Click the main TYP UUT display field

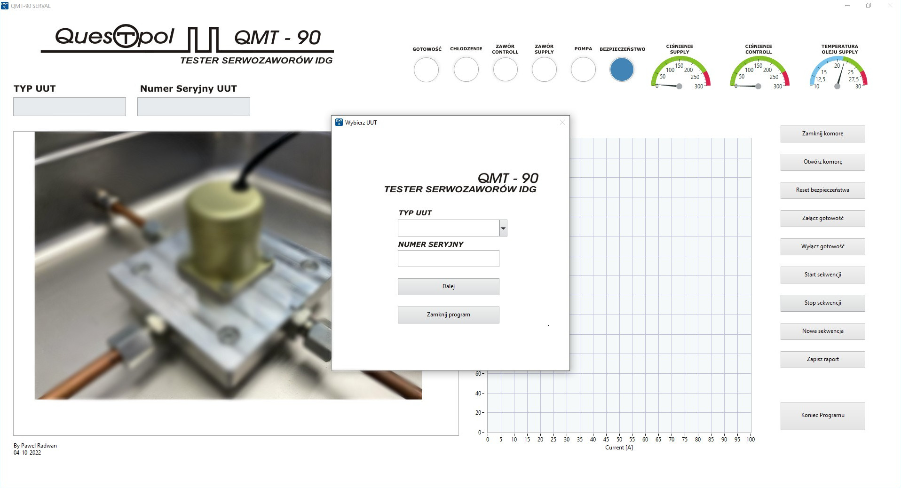click(x=70, y=107)
